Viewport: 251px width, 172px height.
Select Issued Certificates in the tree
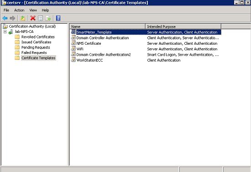[x=37, y=42]
